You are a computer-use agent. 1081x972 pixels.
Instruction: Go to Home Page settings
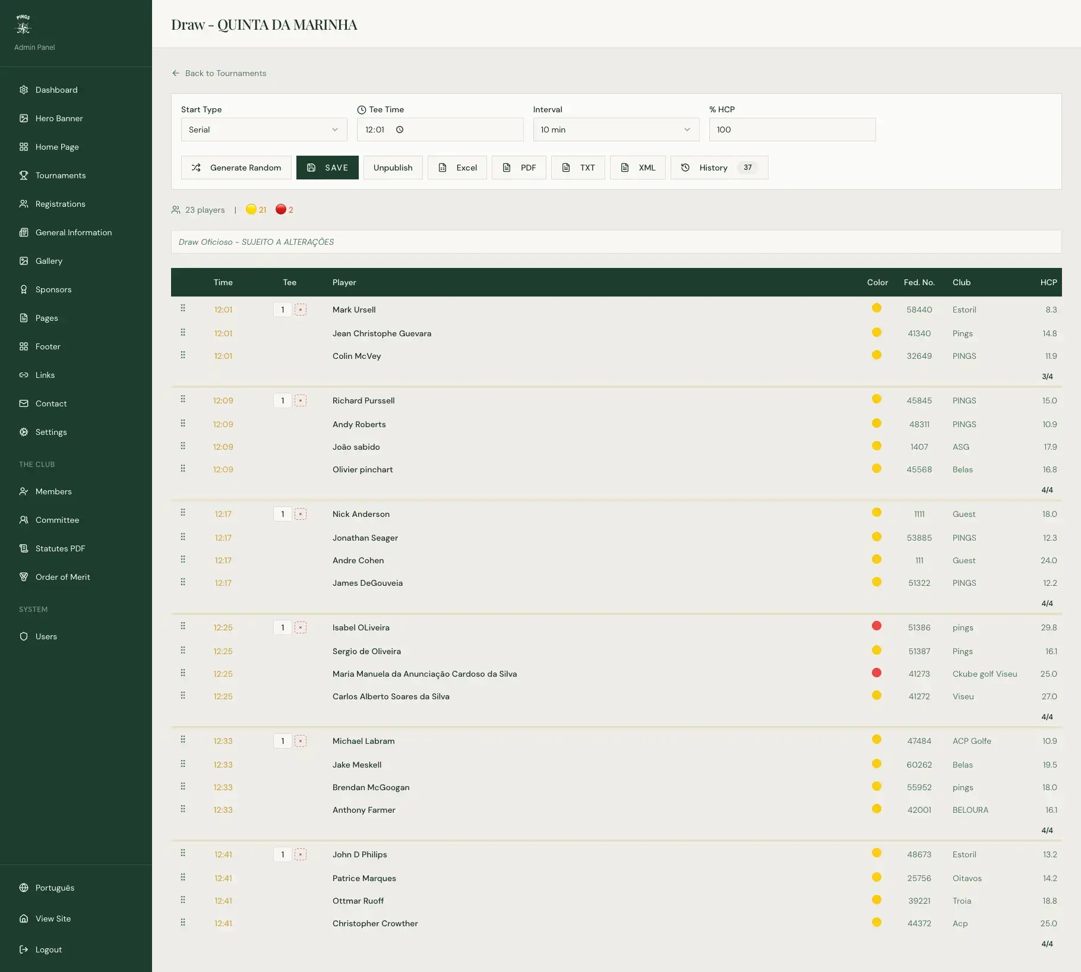coord(76,147)
